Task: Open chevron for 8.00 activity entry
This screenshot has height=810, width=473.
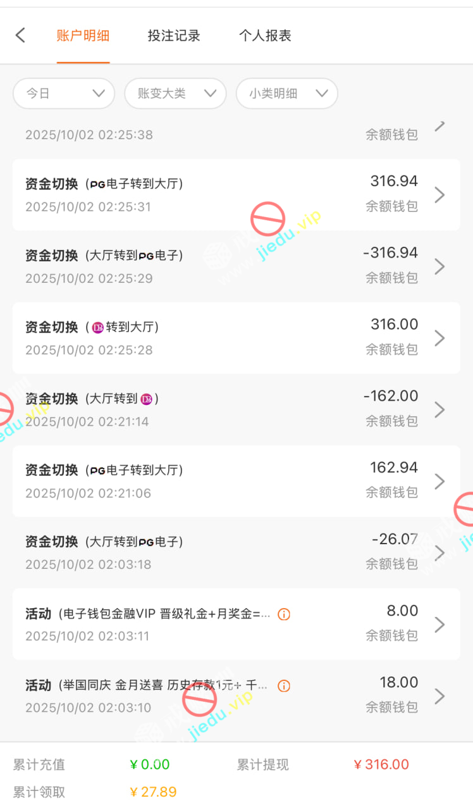Action: click(x=440, y=624)
